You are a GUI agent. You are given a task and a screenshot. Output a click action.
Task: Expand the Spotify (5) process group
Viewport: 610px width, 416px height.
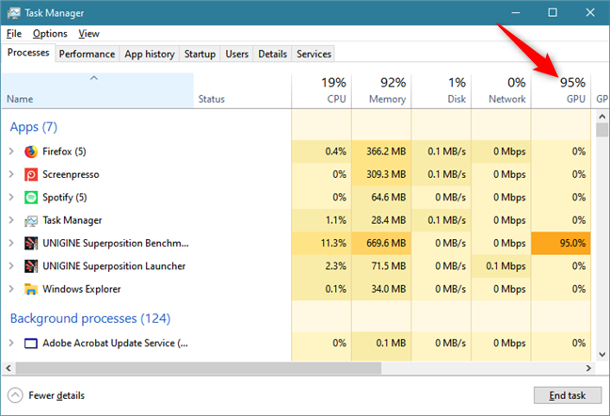click(11, 197)
